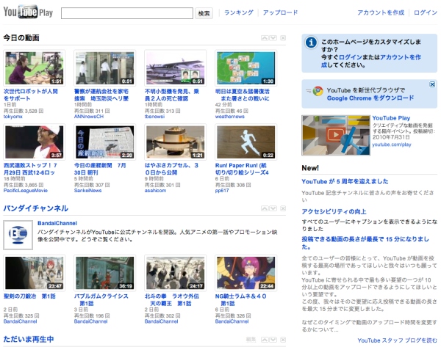Open the tokyomx channel link
Viewport: 441px width, 347px height.
(13, 117)
